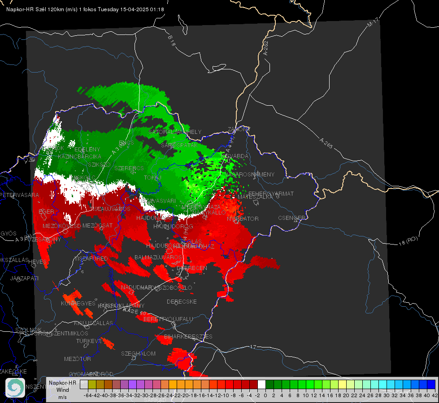The height and width of the screenshot is (403, 439).
Task: Select the BALMAZÚJVÁROS label
Action: coord(158,257)
